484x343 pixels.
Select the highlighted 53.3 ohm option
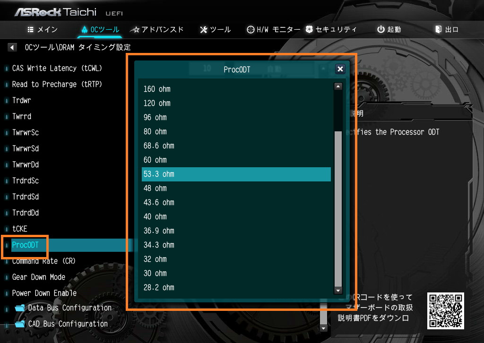(x=236, y=174)
